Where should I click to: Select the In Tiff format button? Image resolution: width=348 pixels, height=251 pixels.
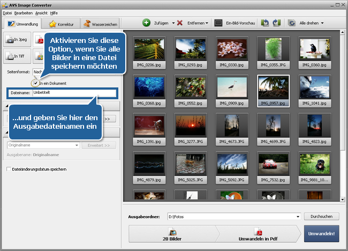tap(17, 56)
